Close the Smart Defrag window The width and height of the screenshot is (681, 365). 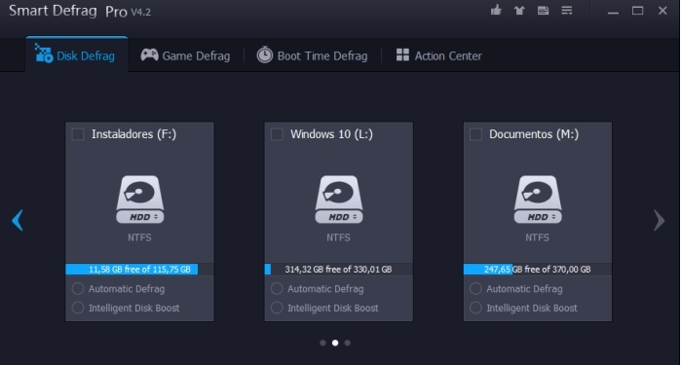(662, 11)
